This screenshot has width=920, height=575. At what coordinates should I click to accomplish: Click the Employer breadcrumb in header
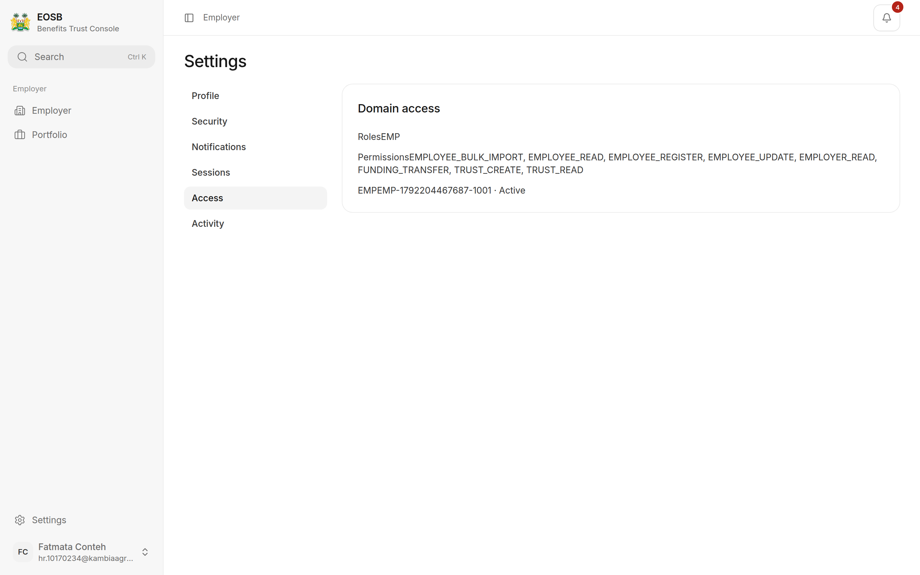pyautogui.click(x=221, y=18)
